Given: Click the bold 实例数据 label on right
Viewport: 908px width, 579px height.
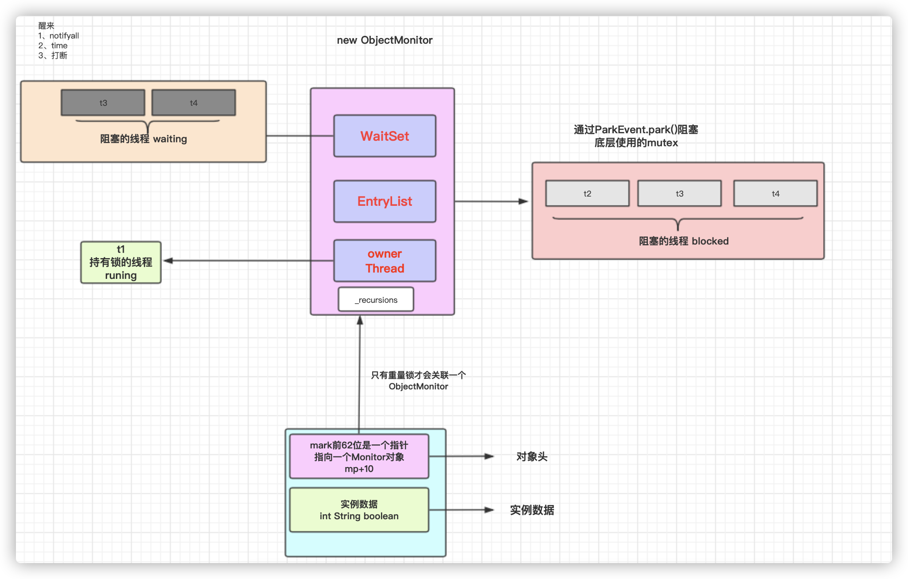Looking at the screenshot, I should click(x=531, y=510).
